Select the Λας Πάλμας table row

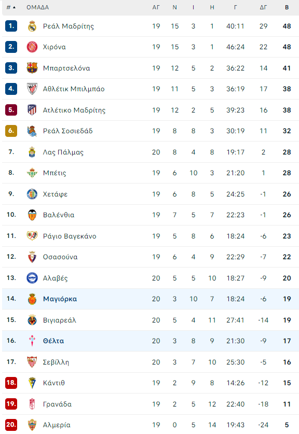pyautogui.click(x=151, y=152)
